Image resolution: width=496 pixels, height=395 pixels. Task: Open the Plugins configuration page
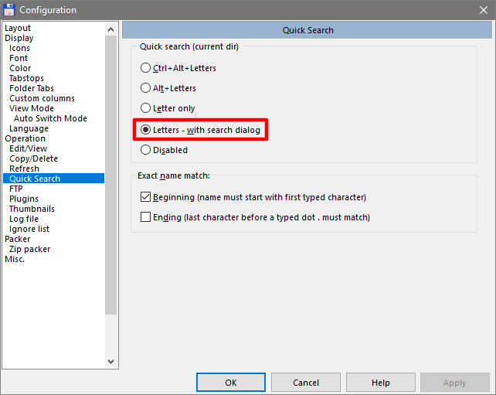24,199
